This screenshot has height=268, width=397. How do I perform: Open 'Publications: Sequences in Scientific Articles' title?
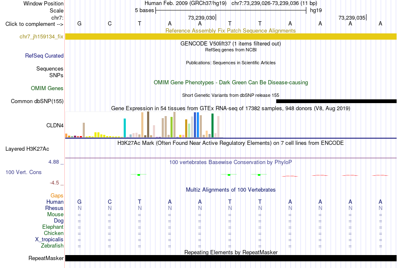(x=231, y=63)
